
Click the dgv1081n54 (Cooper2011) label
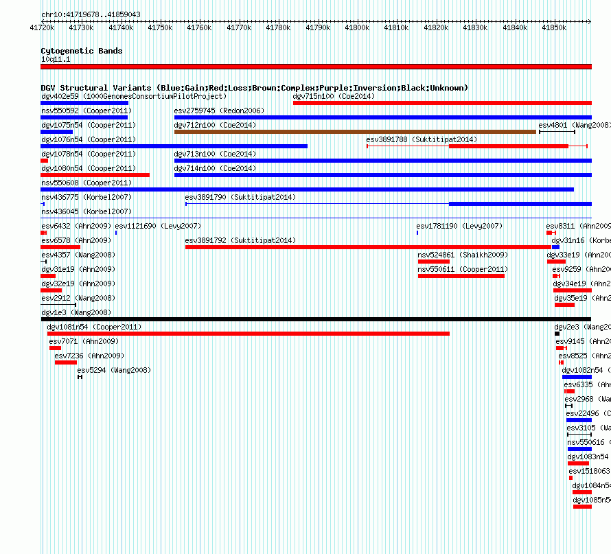pos(94,327)
